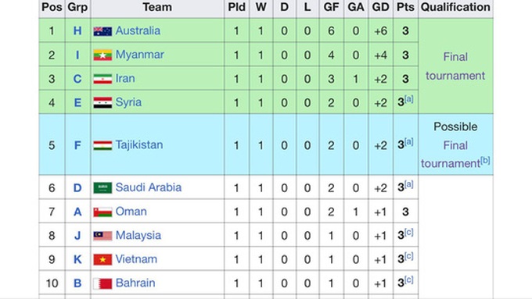Open the Group K link for Vietnam

pos(77,259)
